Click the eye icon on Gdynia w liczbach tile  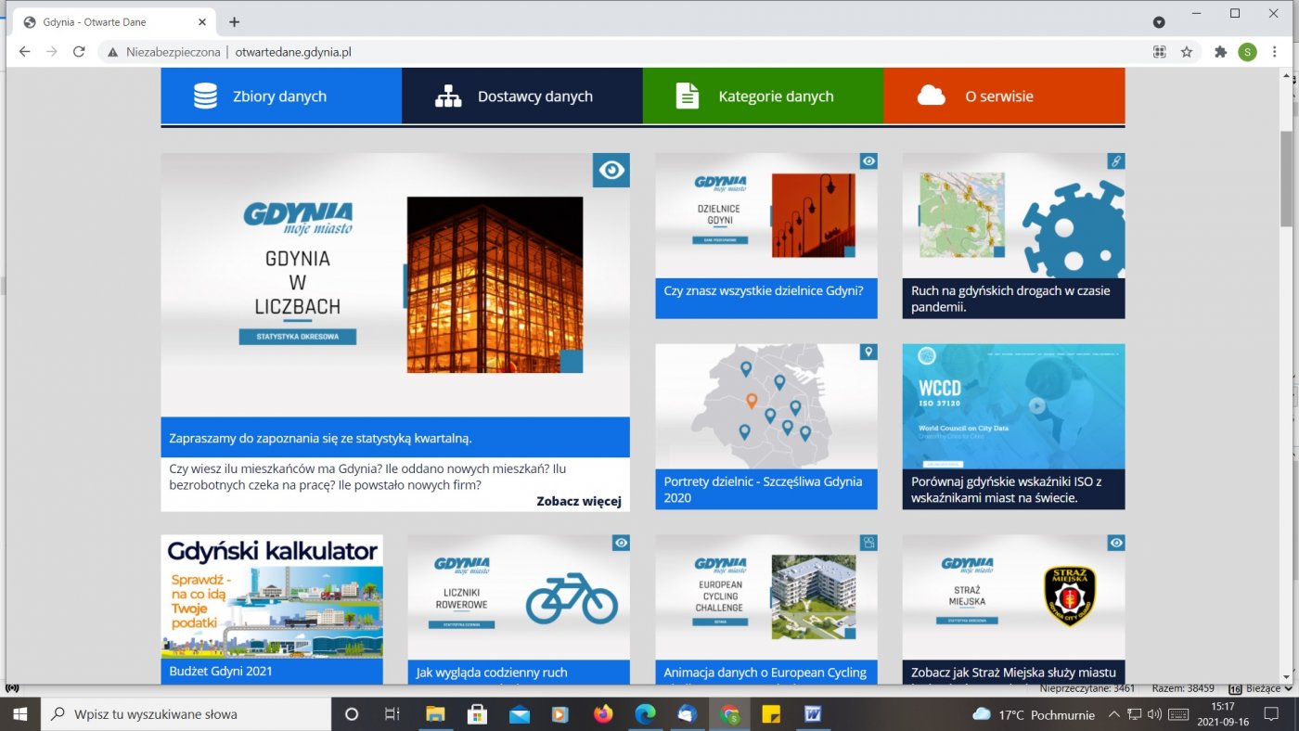coord(611,171)
